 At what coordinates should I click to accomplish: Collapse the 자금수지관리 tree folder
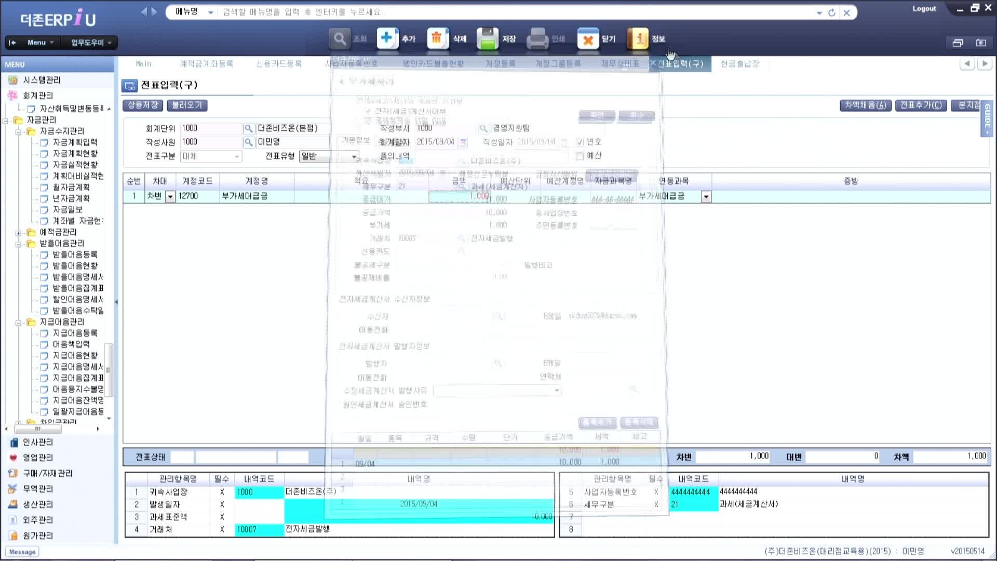(19, 131)
